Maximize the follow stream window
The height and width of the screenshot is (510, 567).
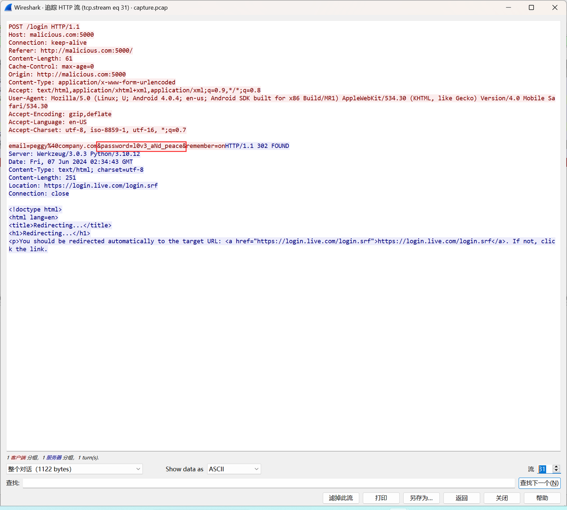[x=532, y=8]
